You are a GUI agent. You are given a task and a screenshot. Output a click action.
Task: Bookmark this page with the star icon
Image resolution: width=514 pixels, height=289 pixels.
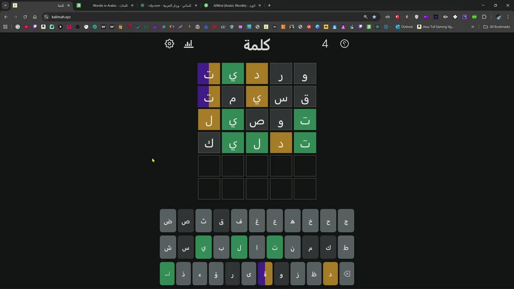coord(374,17)
